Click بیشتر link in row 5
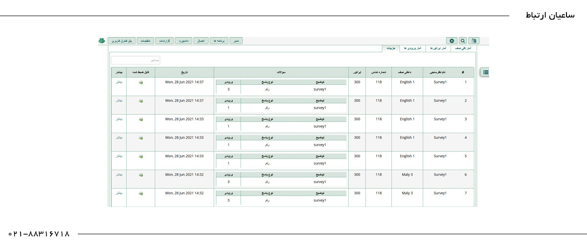Image resolution: width=587 pixels, height=244 pixels. (x=119, y=156)
